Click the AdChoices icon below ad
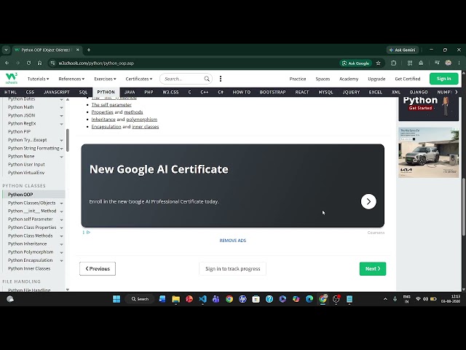The height and width of the screenshot is (350, 466). point(88,232)
